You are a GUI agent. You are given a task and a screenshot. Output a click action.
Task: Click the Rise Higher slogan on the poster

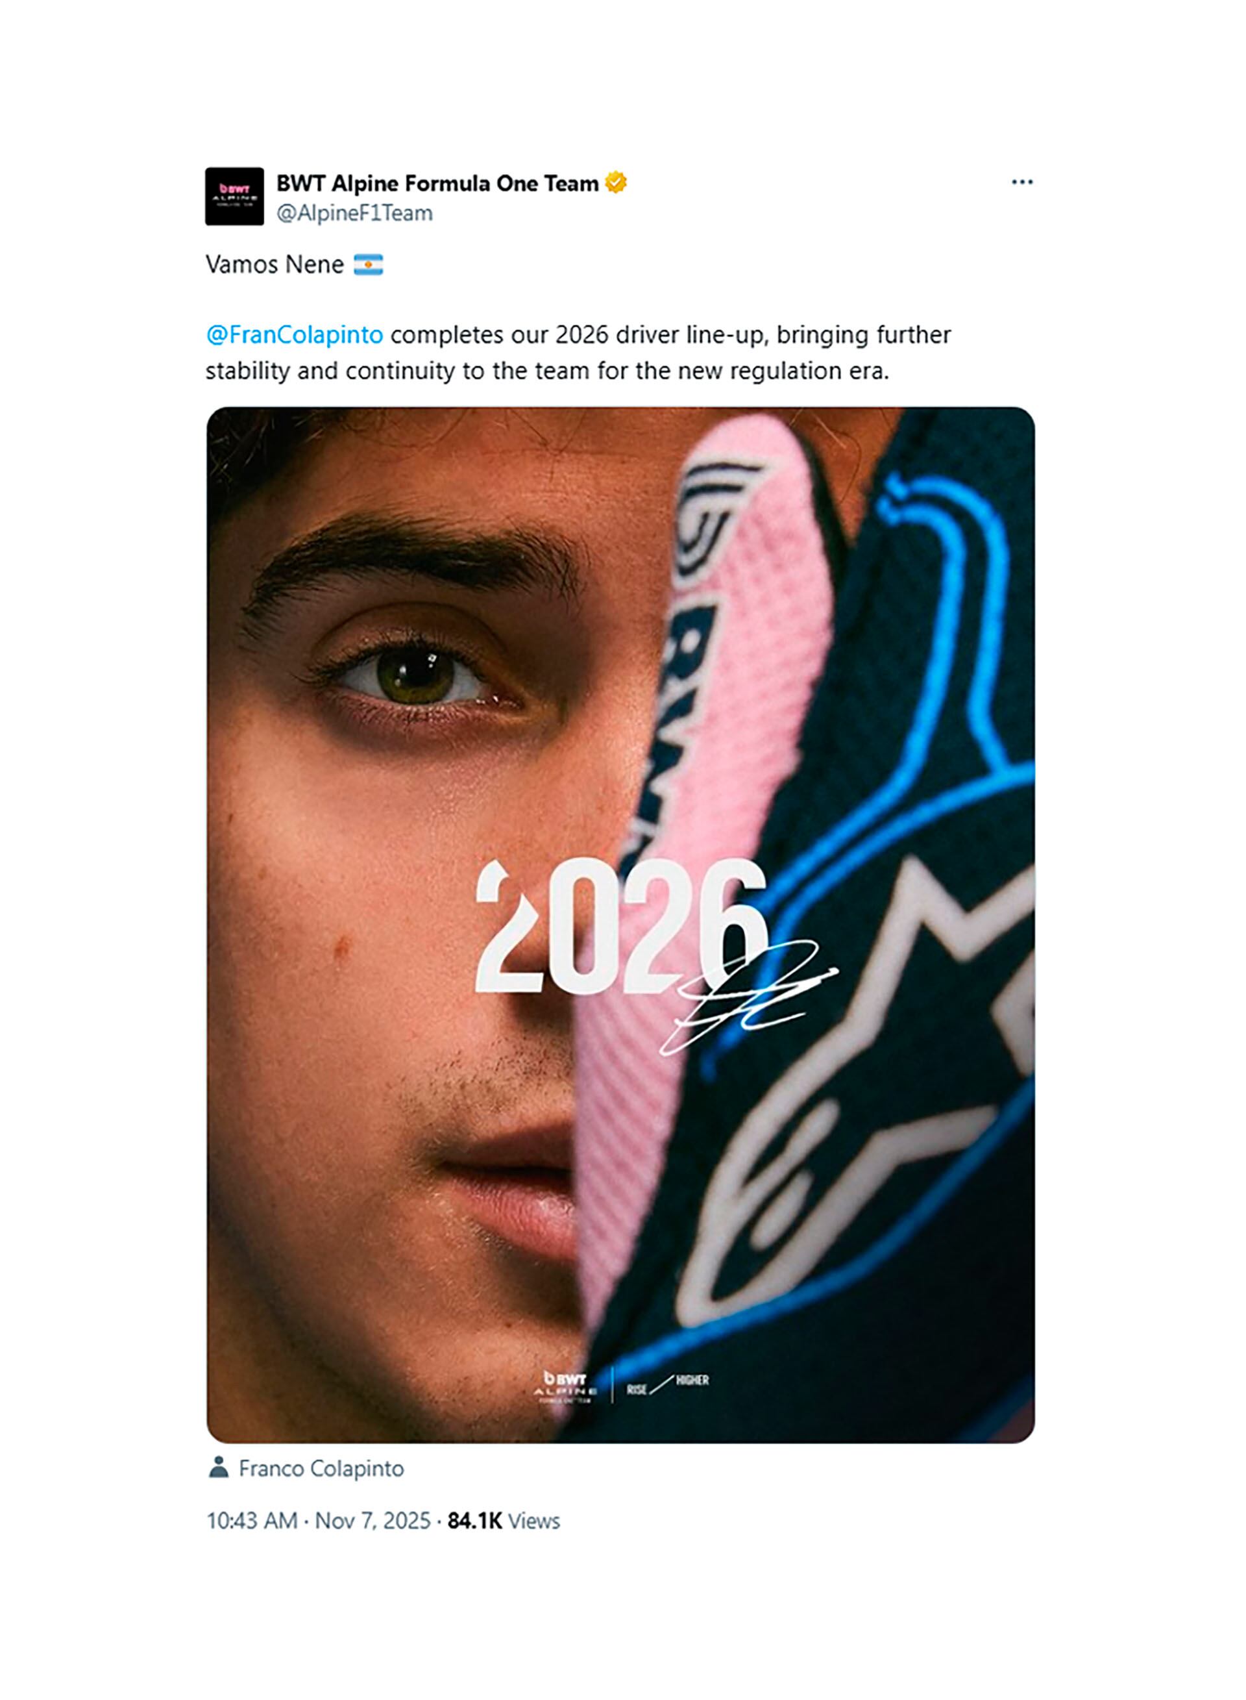[668, 1384]
